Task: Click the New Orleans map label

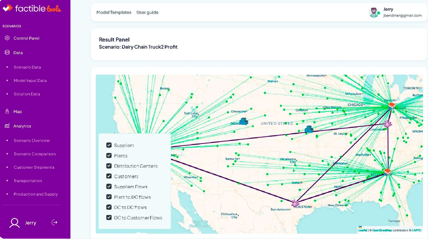Action: pyautogui.click(x=338, y=205)
